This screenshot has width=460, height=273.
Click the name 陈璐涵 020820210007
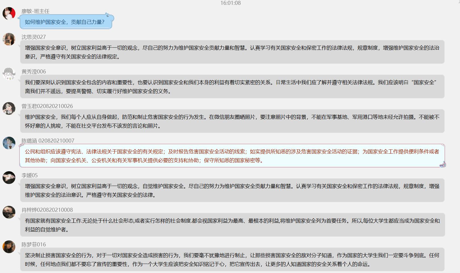(48, 141)
